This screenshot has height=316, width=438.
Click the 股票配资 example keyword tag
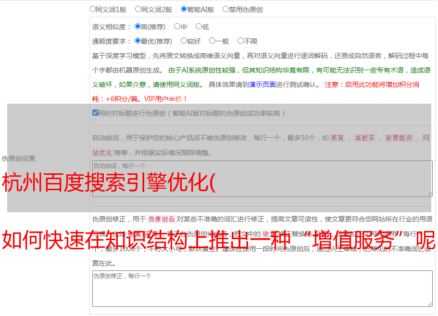coord(399,138)
